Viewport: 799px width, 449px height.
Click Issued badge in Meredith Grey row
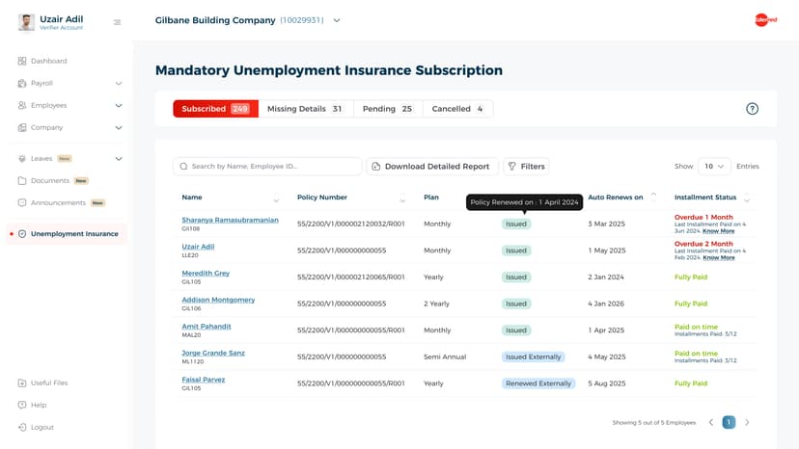click(516, 277)
